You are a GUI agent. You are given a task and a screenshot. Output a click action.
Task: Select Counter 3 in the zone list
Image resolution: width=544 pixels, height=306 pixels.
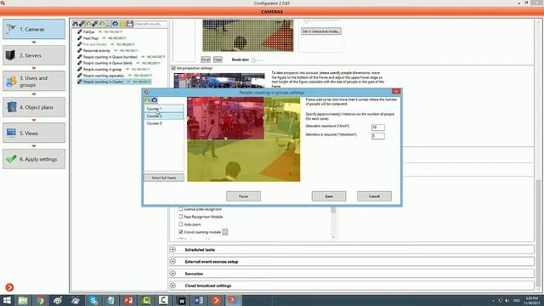click(164, 123)
